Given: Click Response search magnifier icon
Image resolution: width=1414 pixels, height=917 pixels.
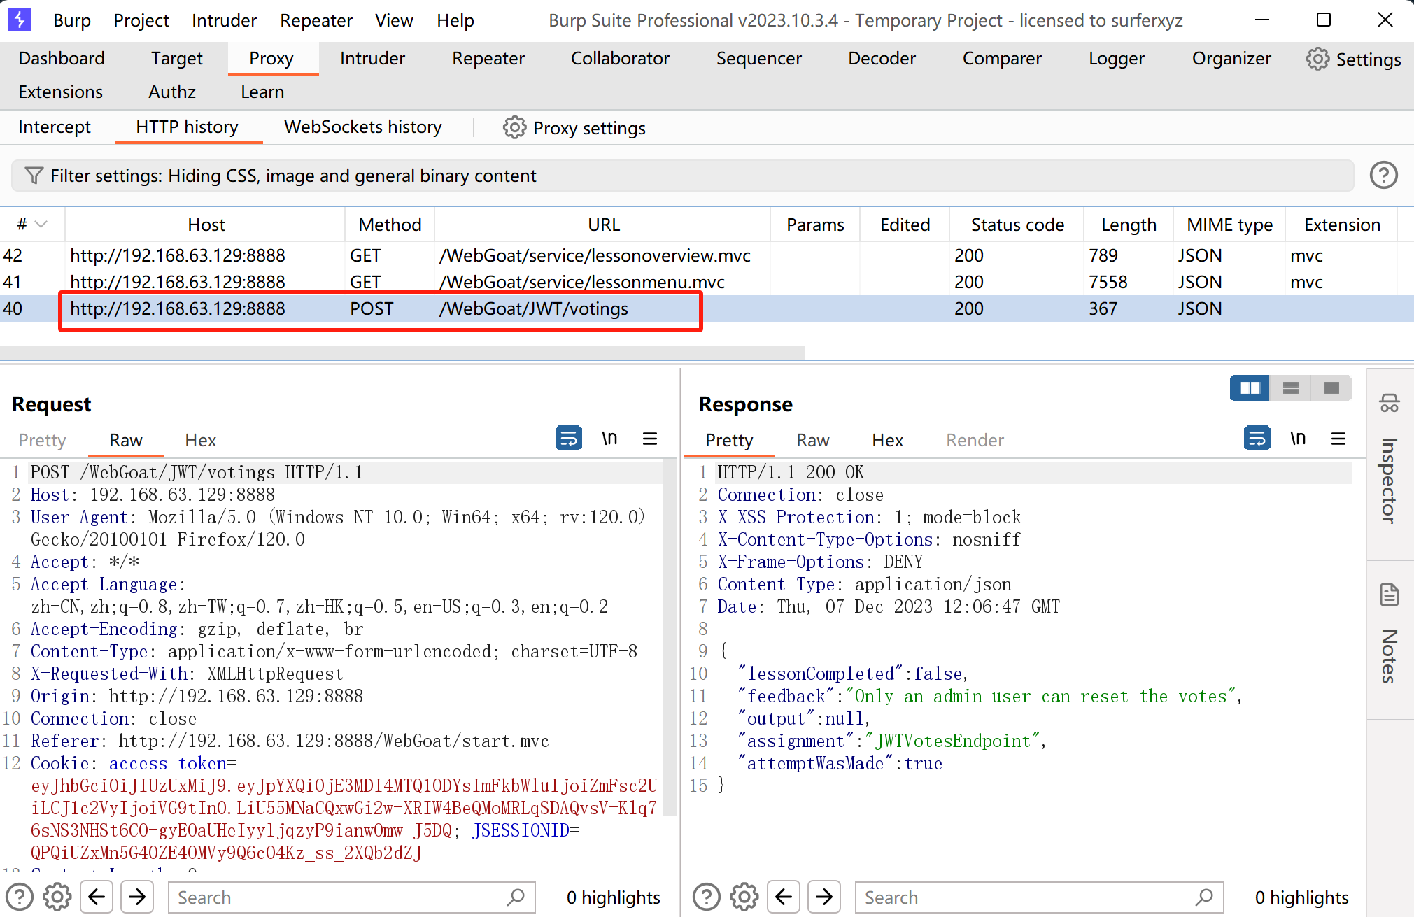Looking at the screenshot, I should click(x=1204, y=897).
